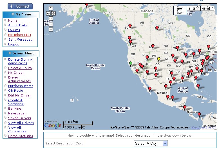Click the Google logo on map
The height and width of the screenshot is (152, 219).
pyautogui.click(x=53, y=125)
